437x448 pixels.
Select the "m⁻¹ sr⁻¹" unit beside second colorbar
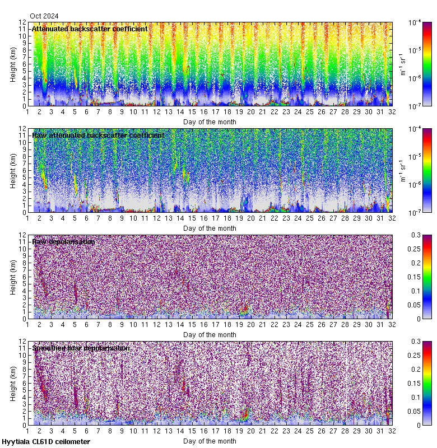coord(403,170)
